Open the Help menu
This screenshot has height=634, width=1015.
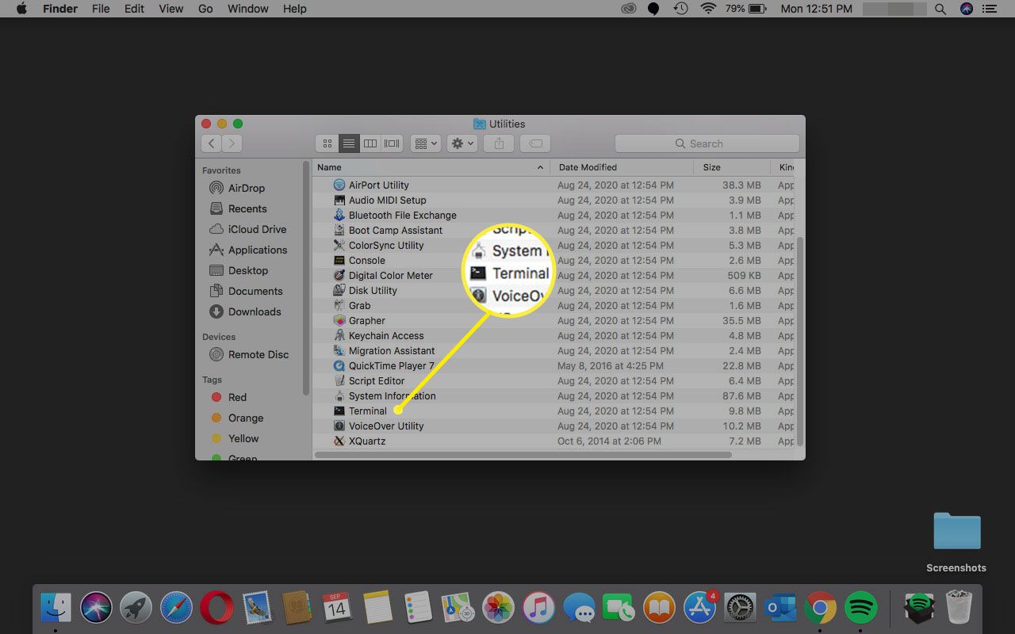click(294, 9)
